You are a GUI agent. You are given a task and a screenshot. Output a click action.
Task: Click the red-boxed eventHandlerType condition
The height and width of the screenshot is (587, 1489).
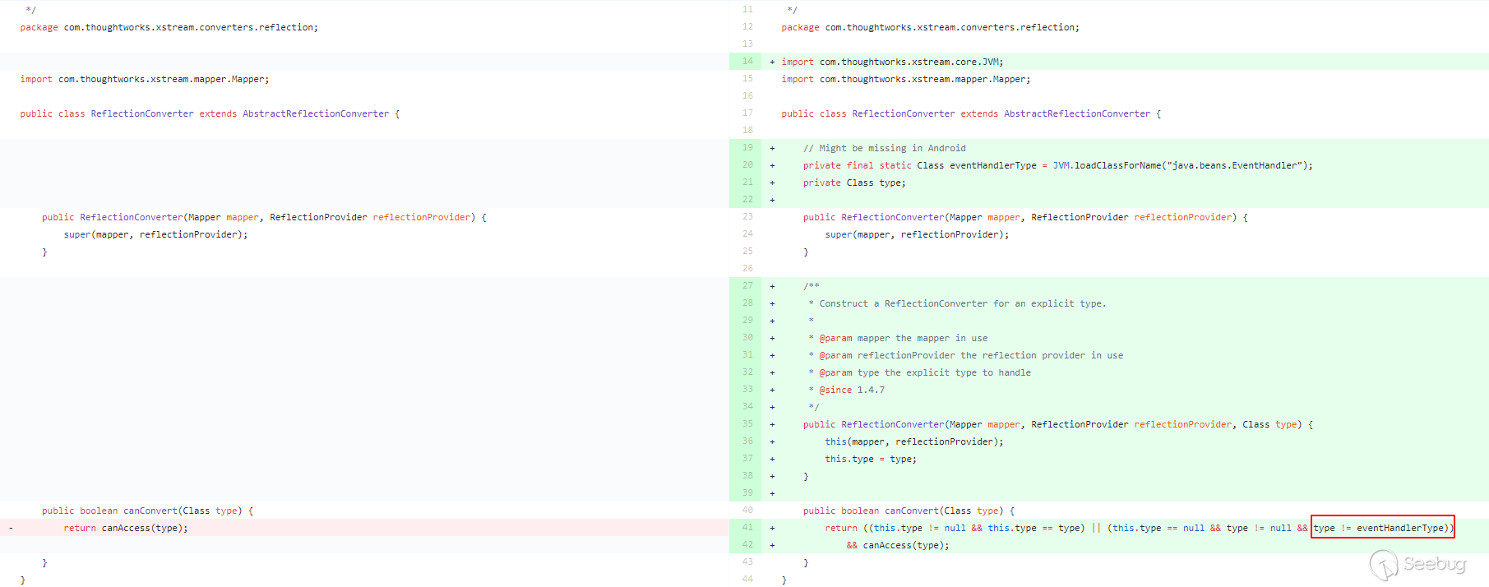[1382, 528]
